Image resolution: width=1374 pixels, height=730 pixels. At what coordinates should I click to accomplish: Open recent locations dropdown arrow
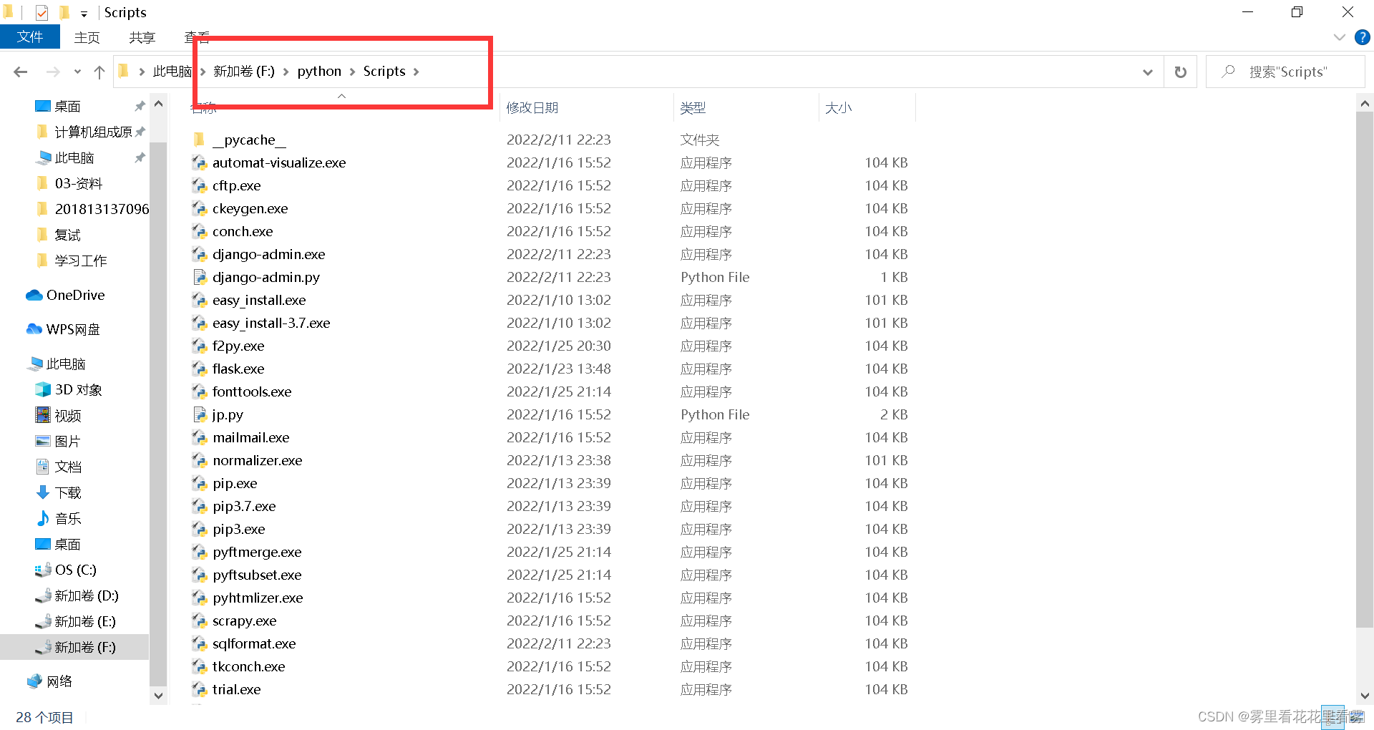click(77, 72)
